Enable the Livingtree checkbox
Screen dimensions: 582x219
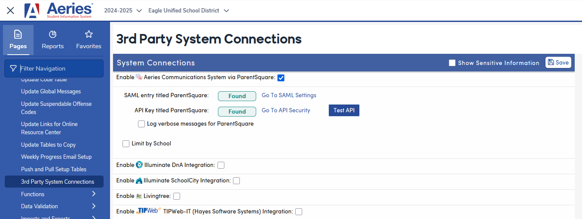177,196
